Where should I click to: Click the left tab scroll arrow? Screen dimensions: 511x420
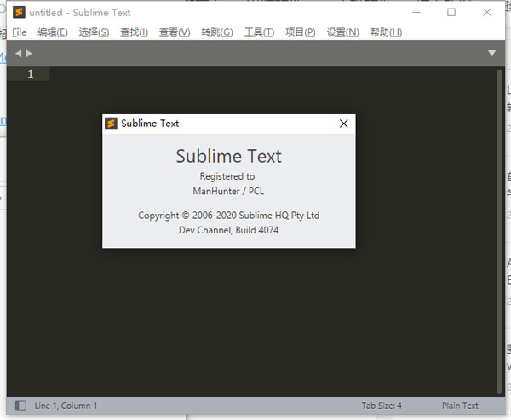(18, 53)
